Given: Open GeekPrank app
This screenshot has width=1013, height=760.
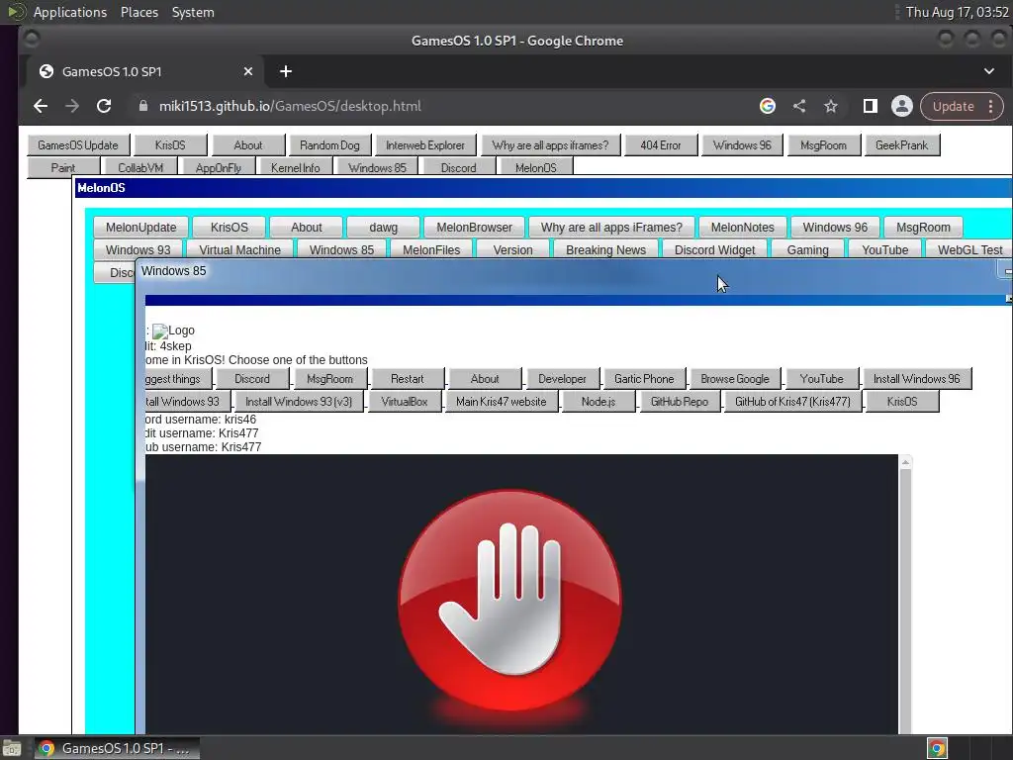Looking at the screenshot, I should [x=901, y=145].
